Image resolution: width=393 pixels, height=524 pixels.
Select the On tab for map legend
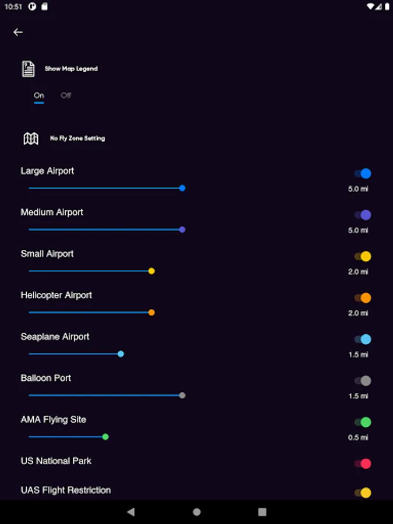[39, 95]
